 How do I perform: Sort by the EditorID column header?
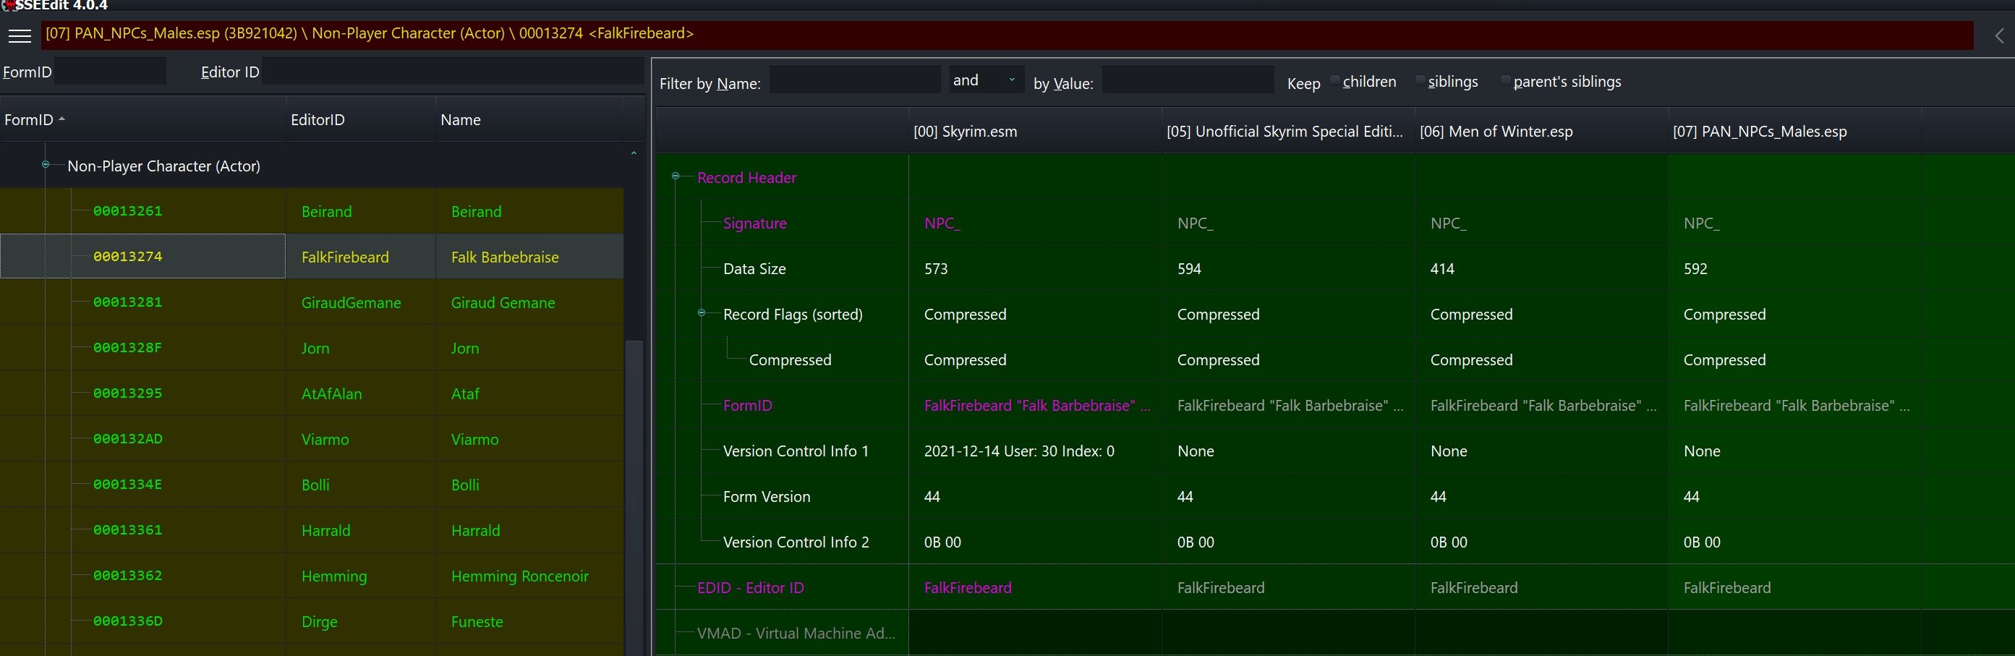(x=361, y=119)
